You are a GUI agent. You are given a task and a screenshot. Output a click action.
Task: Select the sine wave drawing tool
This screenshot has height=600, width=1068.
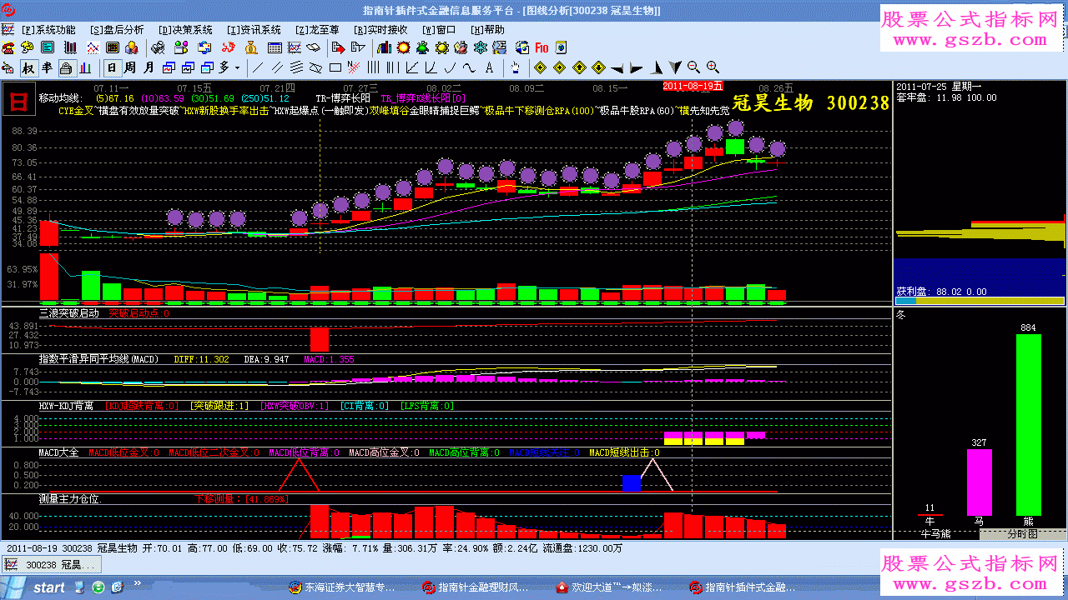469,67
